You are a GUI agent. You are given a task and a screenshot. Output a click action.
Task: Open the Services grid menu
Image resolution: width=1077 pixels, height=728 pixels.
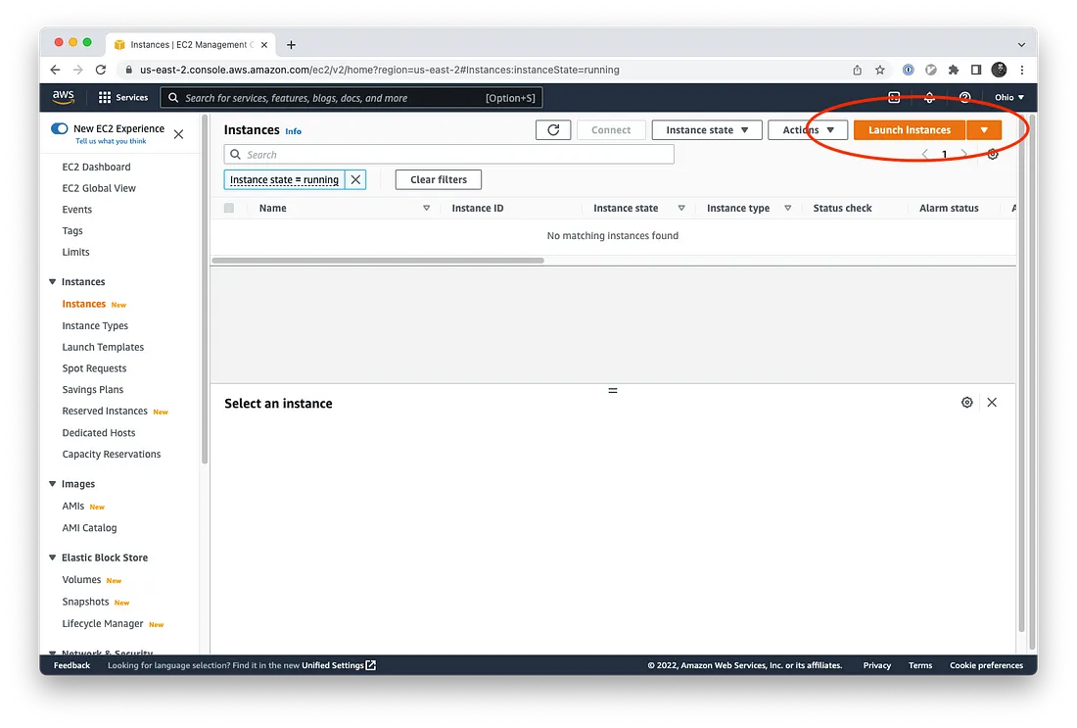[x=123, y=98]
